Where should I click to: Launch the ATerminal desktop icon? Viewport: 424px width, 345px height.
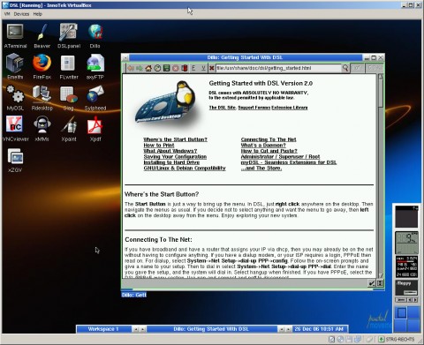[15, 35]
